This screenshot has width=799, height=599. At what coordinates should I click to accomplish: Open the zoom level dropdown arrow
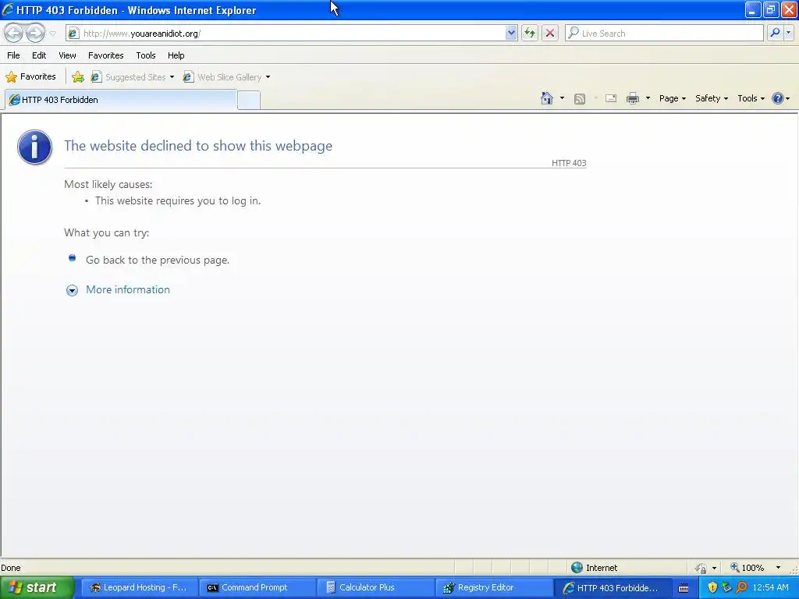(778, 568)
